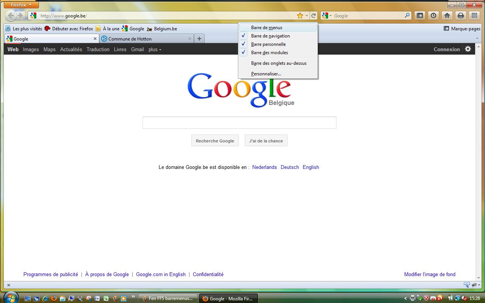Open the orange Firefox menu button
Image resolution: width=485 pixels, height=303 pixels.
pos(22,5)
